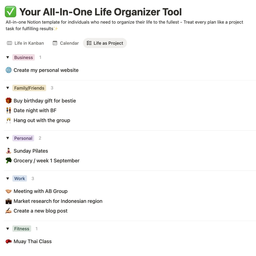Click the champagne glasses icon

9,120
